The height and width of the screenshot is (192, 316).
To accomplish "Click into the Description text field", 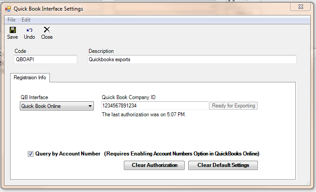I will pos(192,59).
